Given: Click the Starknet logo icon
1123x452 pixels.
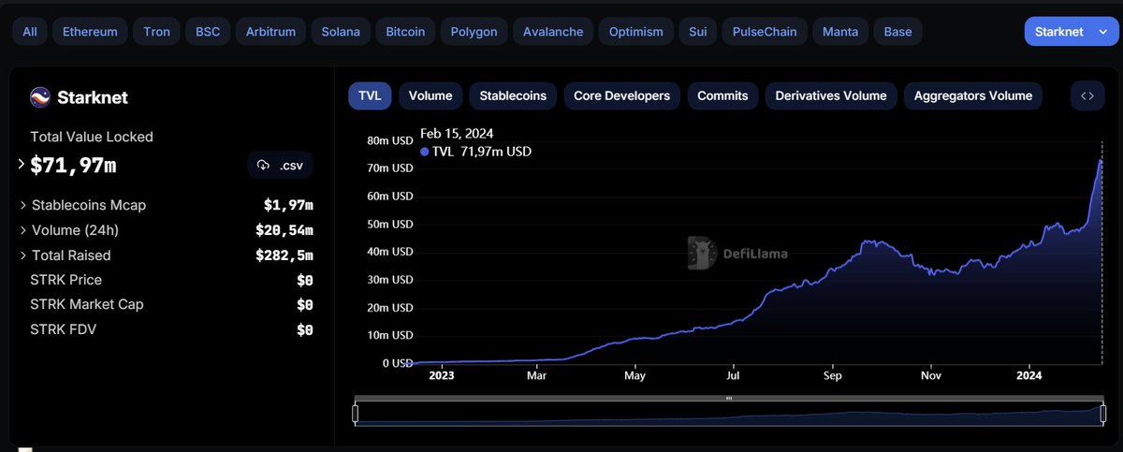Looking at the screenshot, I should [x=40, y=97].
